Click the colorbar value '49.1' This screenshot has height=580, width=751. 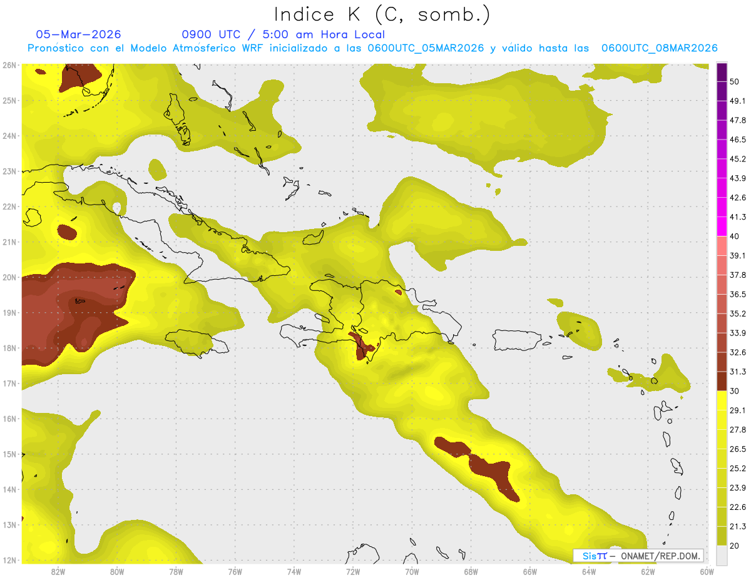pos(738,101)
